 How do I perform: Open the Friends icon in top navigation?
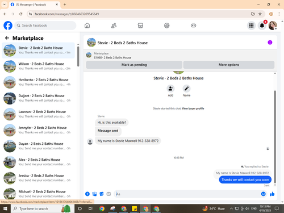[114, 26]
